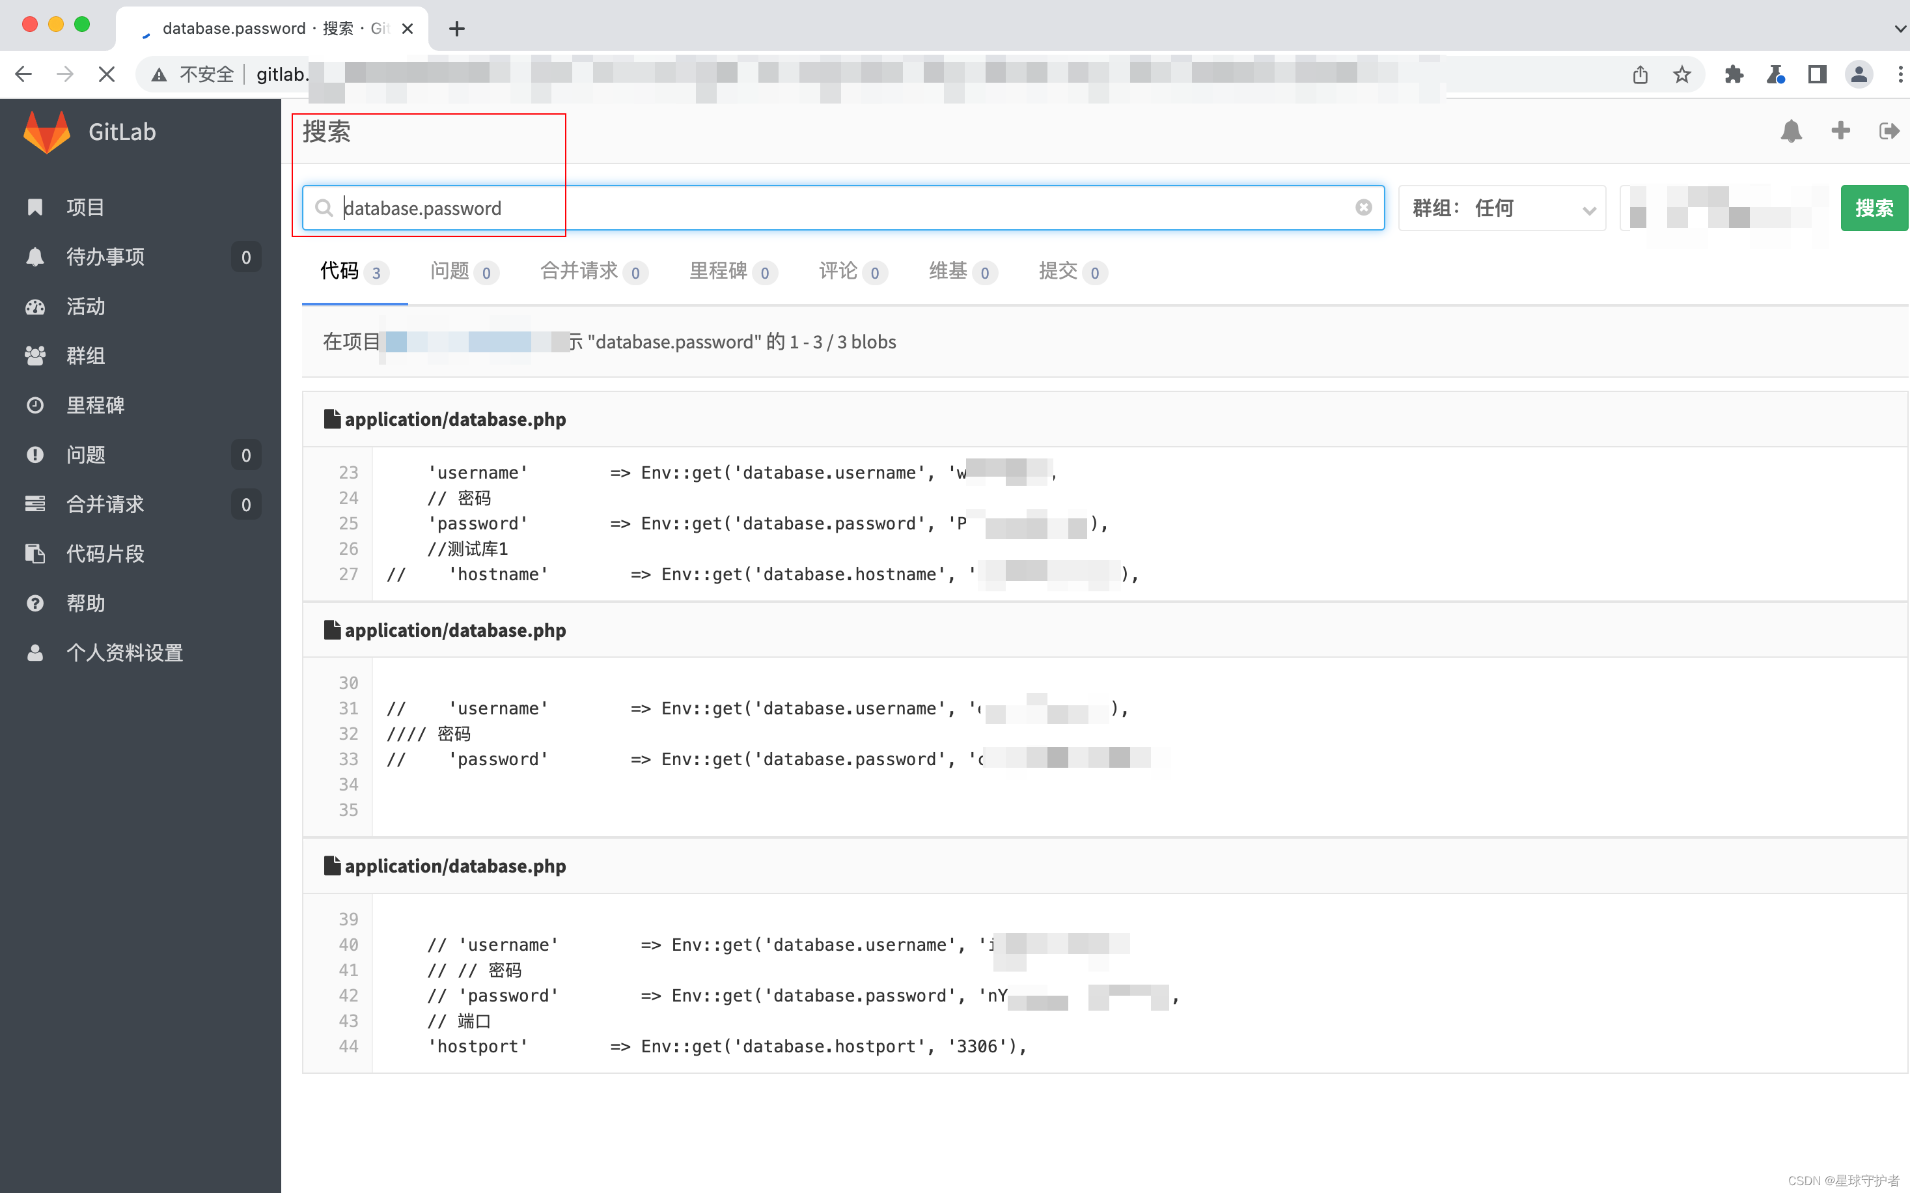Open the 群组 filter dropdown
This screenshot has height=1193, width=1910.
1501,208
